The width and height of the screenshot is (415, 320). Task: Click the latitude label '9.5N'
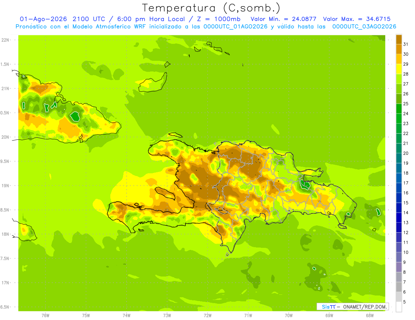(5, 161)
